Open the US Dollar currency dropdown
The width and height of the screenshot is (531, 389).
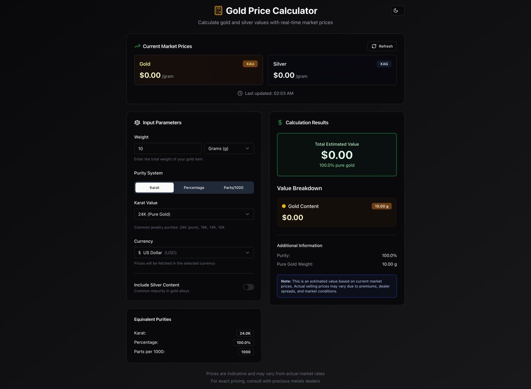(x=194, y=253)
